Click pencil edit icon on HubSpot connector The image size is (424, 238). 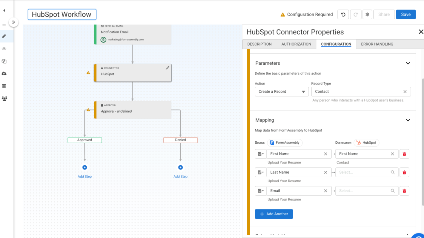click(168, 68)
